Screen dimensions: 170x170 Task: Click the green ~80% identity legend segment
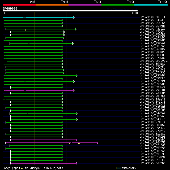(x=118, y=5)
